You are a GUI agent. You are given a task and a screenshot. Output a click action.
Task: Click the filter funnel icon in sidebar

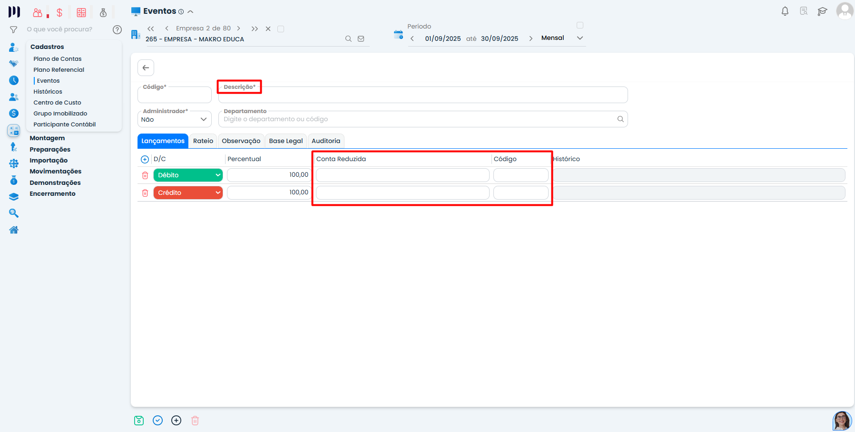(x=14, y=29)
